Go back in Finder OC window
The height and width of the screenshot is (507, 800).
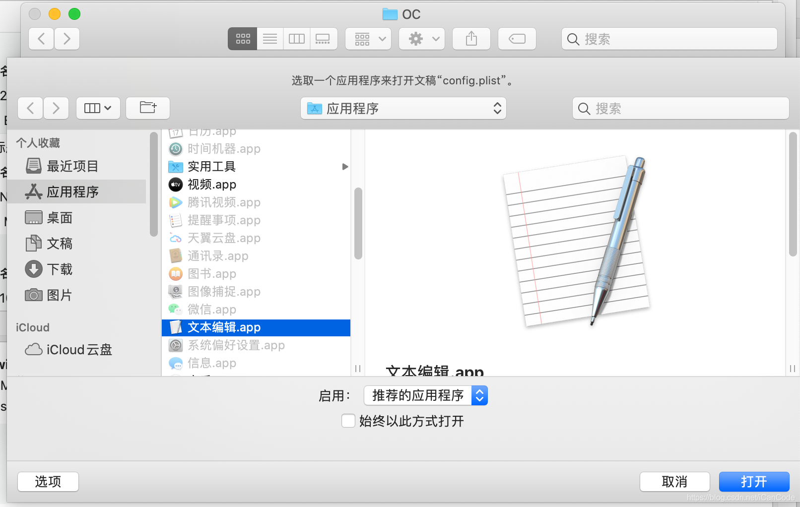click(42, 39)
